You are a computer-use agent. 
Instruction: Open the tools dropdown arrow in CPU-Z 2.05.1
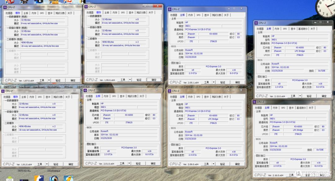214,82
